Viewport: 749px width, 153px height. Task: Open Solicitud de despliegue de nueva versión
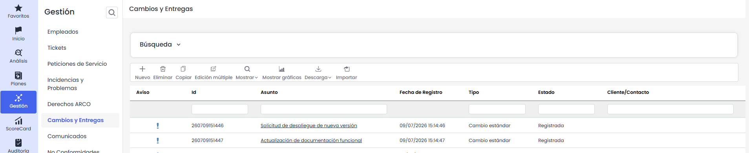[x=309, y=126]
